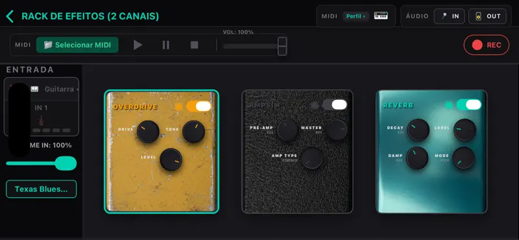Image resolution: width=519 pixels, height=240 pixels.
Task: Click the ENTRADA section label
Action: point(30,70)
